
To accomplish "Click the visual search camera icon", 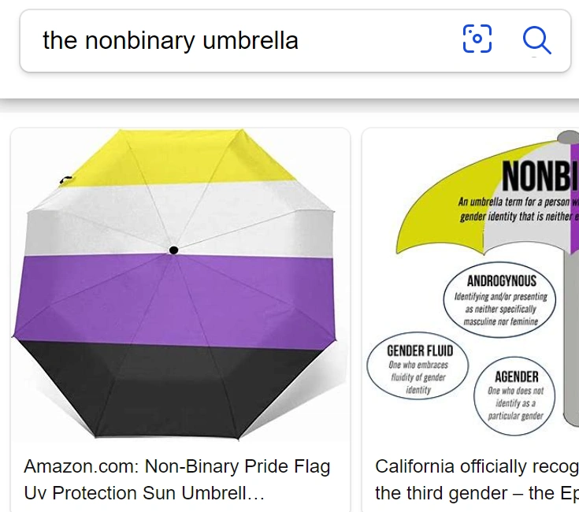I will [477, 39].
